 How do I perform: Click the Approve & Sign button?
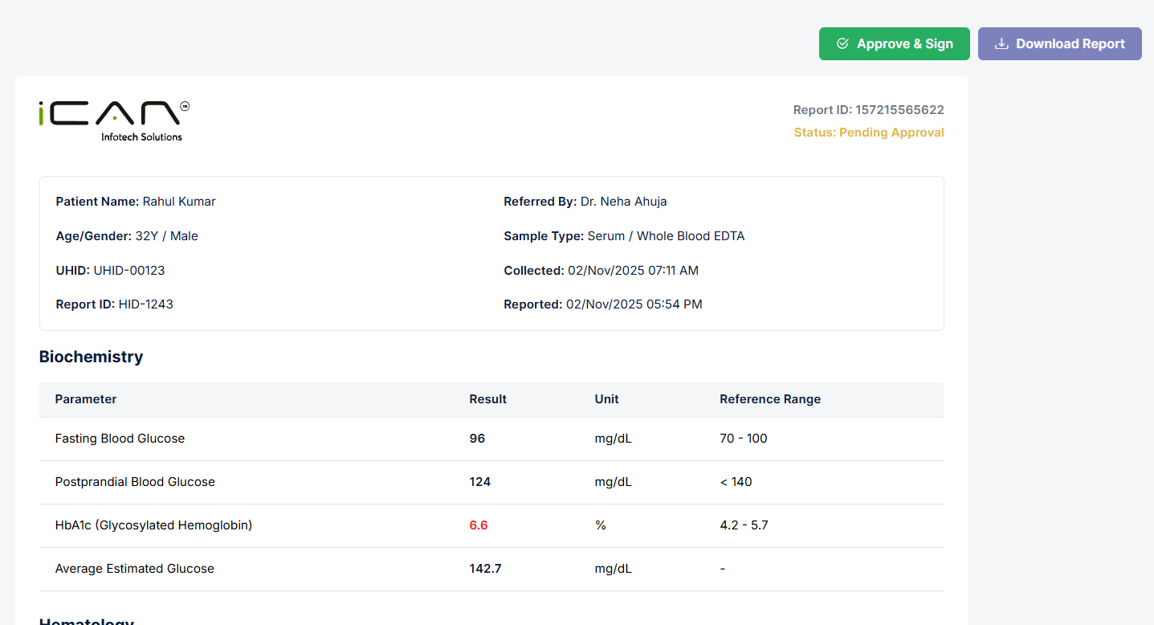(894, 44)
